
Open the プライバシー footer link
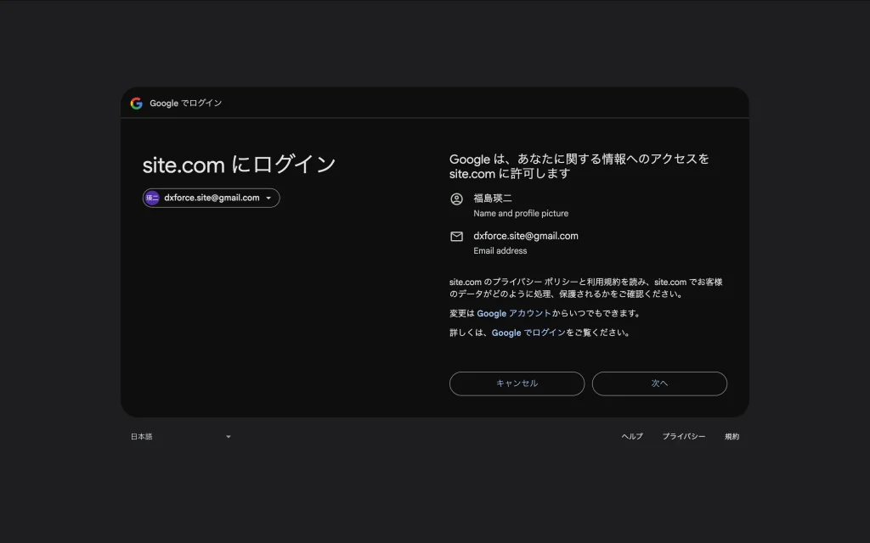point(683,437)
